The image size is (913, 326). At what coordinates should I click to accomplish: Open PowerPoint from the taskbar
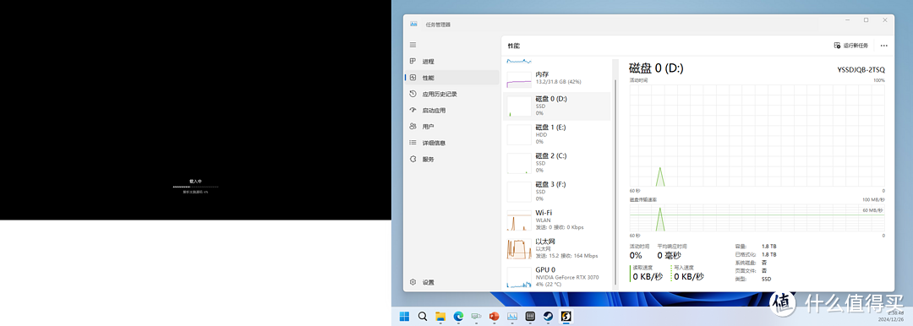495,316
